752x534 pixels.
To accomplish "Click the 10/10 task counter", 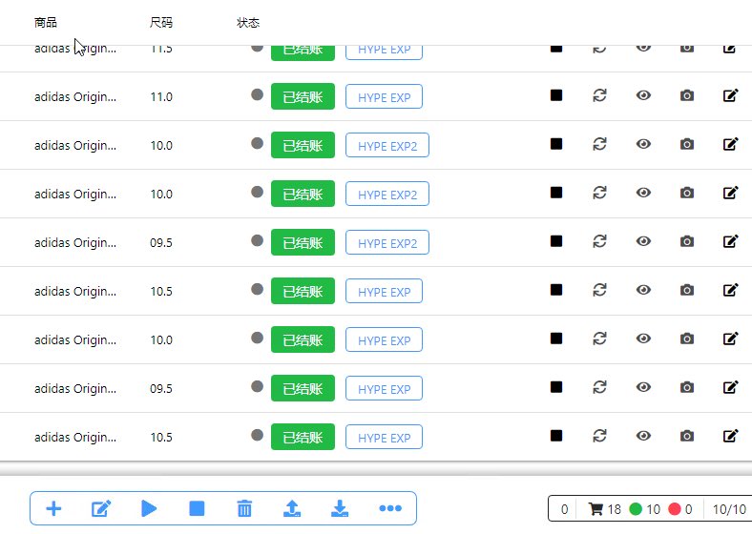I will 729,509.
